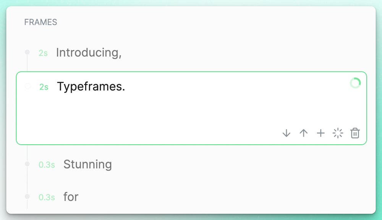Open the 0.3s duration of 'for' frame

pos(47,197)
